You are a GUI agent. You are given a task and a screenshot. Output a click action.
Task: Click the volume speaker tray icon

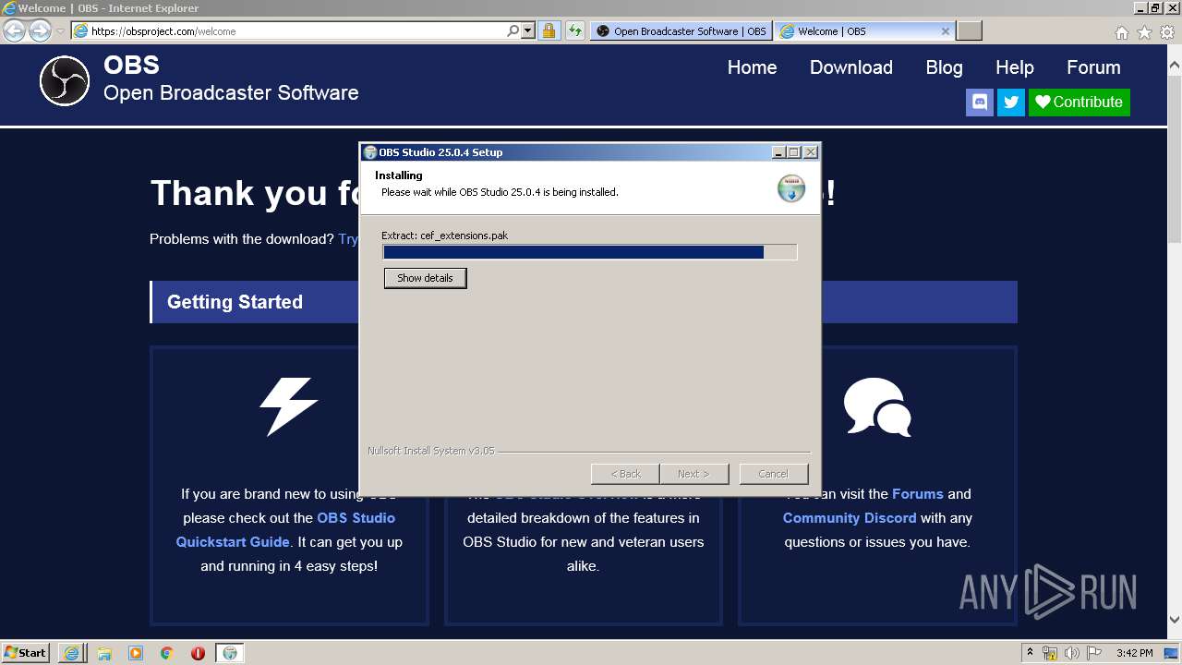1072,653
